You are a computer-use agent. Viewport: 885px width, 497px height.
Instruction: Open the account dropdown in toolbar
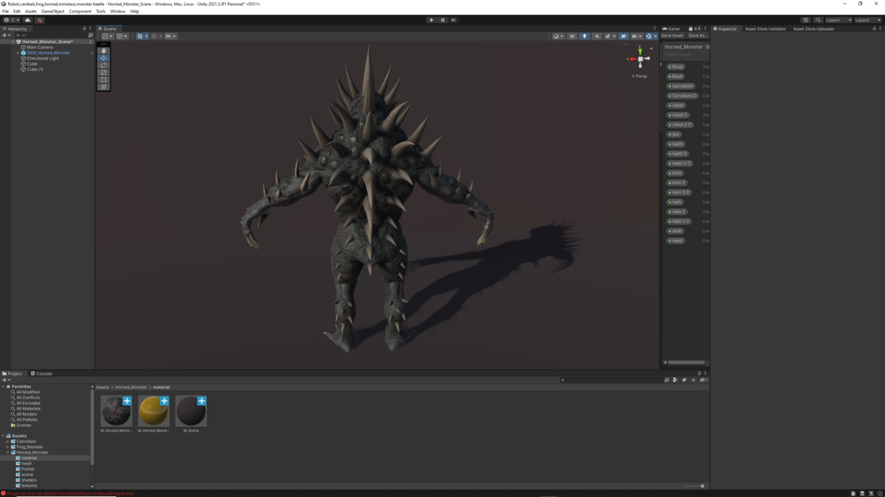click(x=11, y=20)
